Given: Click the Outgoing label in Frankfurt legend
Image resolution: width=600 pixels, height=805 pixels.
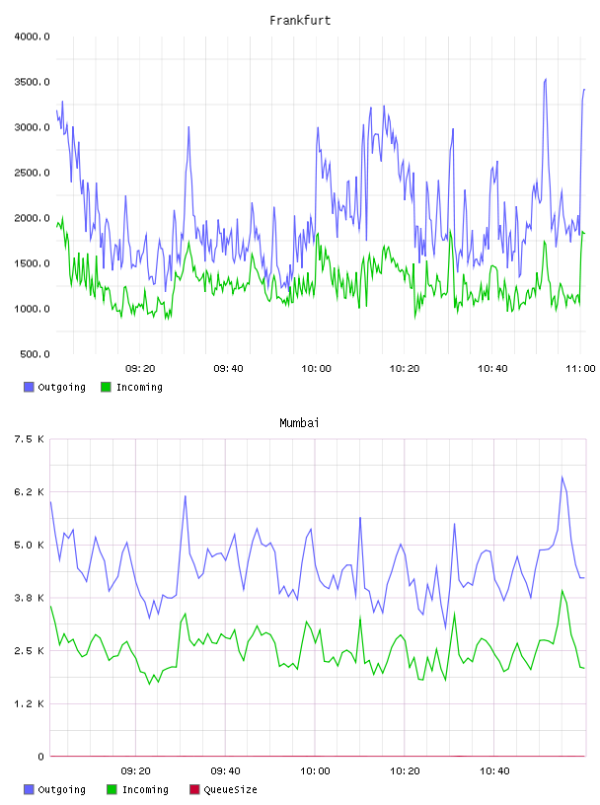Looking at the screenshot, I should click(x=61, y=387).
